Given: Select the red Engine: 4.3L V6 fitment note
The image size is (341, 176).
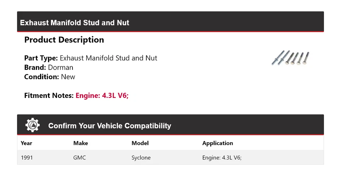Looking at the screenshot, I should click(102, 95).
